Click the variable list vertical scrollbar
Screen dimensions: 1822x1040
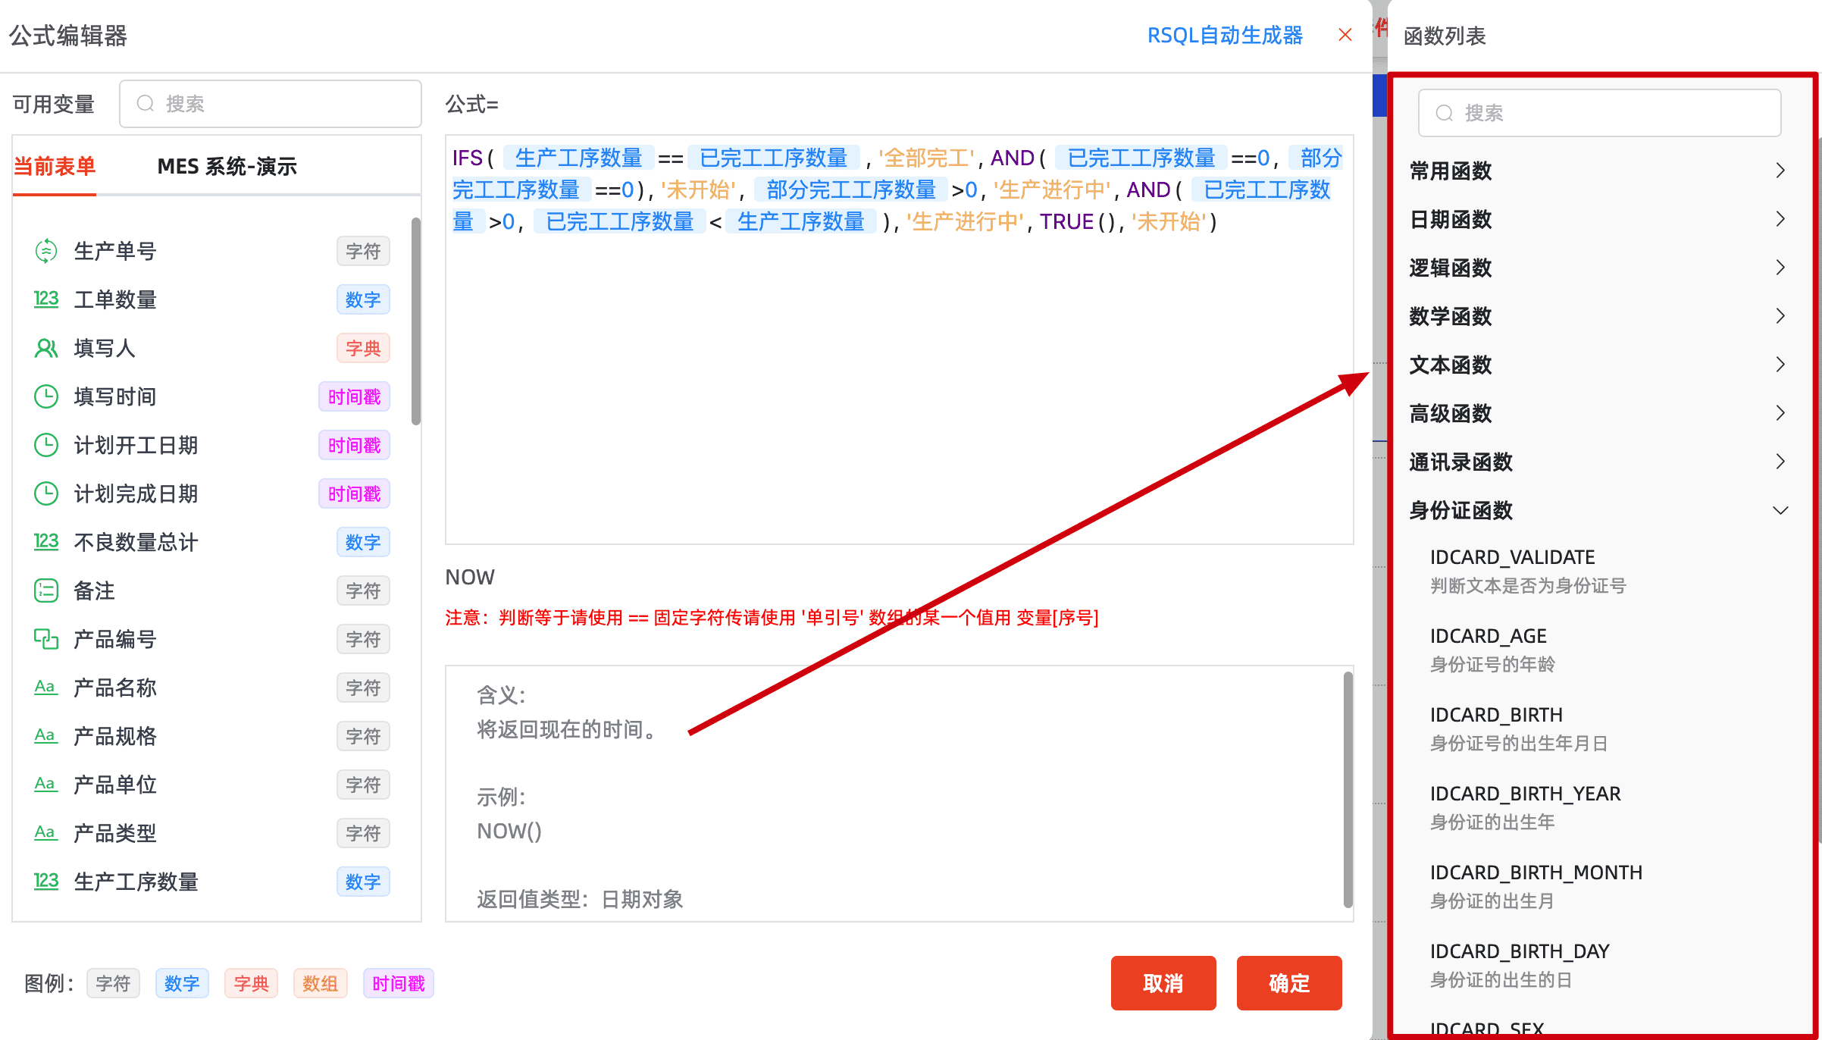(x=415, y=322)
